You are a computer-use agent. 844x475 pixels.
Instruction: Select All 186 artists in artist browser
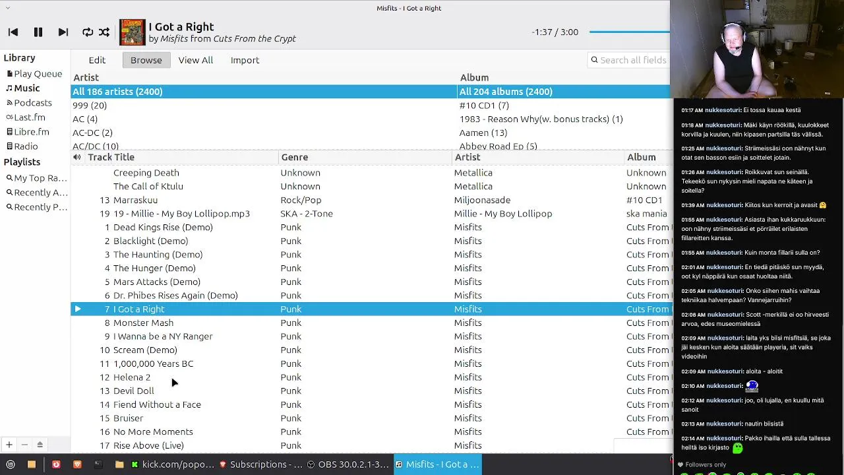point(263,92)
